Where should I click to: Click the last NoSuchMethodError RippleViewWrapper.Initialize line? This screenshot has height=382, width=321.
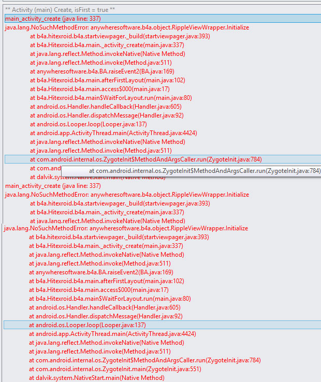tap(126, 228)
